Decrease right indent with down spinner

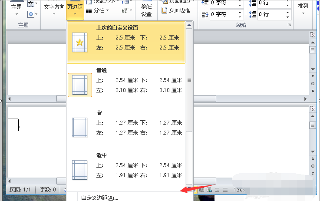tap(240, 17)
